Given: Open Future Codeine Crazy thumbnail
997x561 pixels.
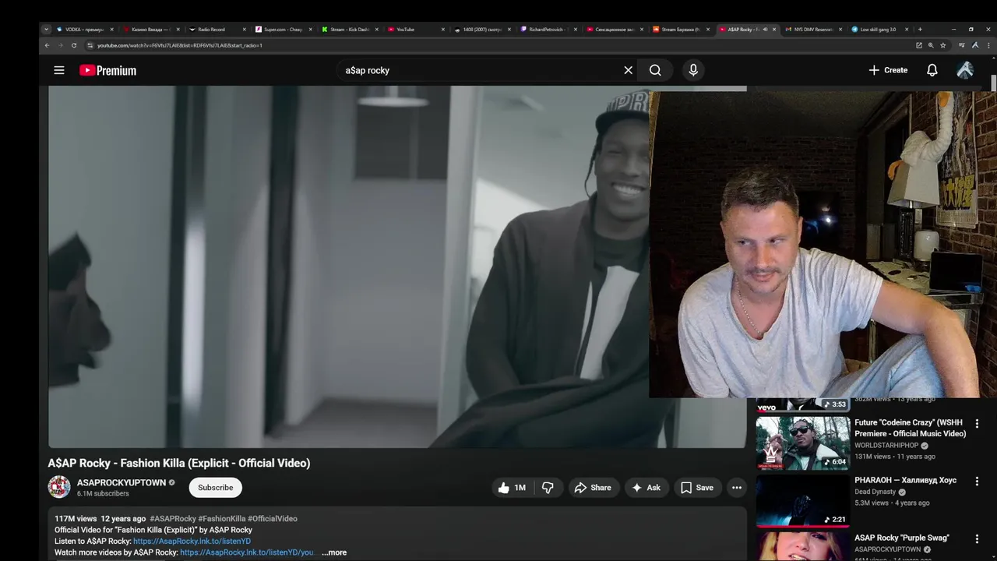Looking at the screenshot, I should click(x=803, y=443).
